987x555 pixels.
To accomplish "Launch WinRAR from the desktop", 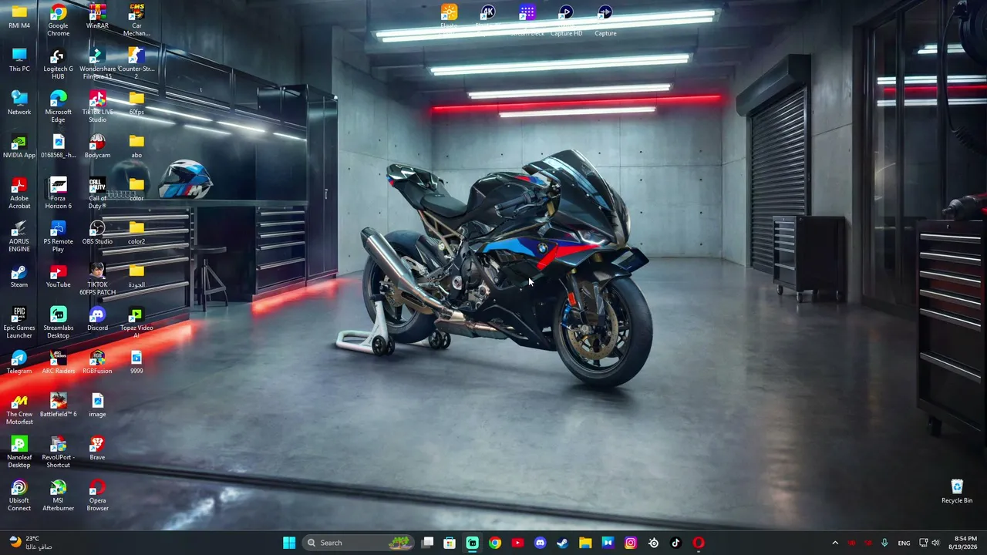I will point(97,16).
